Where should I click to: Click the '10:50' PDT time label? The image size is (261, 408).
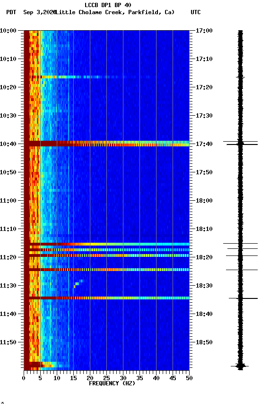(x=8, y=172)
